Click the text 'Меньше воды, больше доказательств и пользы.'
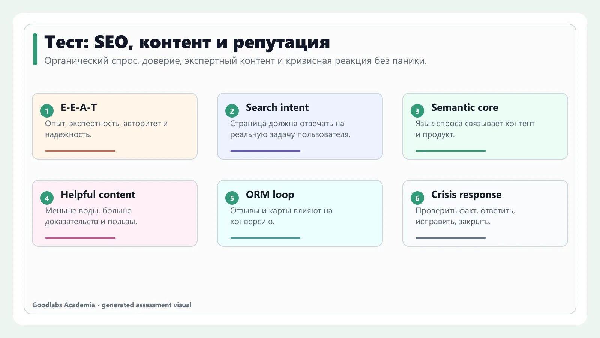The height and width of the screenshot is (338, 600). (x=91, y=216)
